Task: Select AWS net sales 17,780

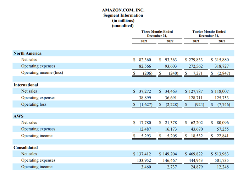Action: [x=145, y=123]
